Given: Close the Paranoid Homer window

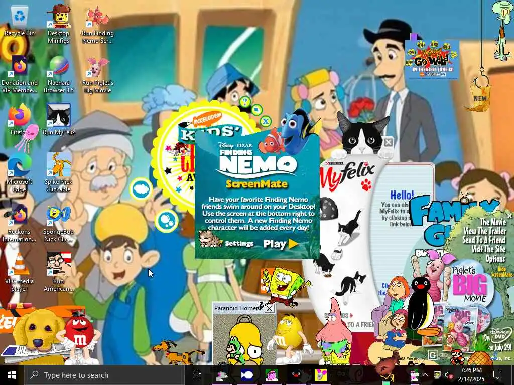Looking at the screenshot, I should coord(269,308).
